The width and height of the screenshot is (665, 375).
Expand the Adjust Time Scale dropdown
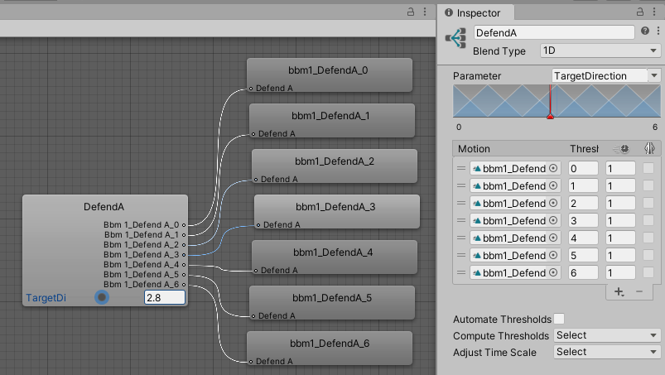[605, 352]
